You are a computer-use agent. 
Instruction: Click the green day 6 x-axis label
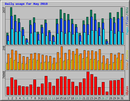pos(27,98)
